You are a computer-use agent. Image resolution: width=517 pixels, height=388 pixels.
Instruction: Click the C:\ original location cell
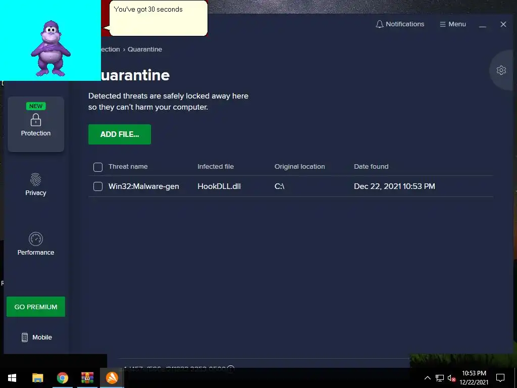(280, 186)
